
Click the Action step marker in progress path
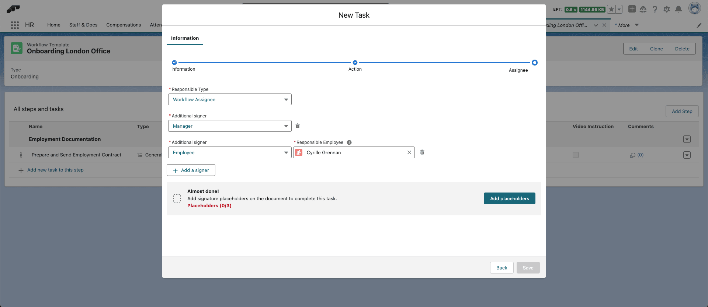pyautogui.click(x=355, y=63)
